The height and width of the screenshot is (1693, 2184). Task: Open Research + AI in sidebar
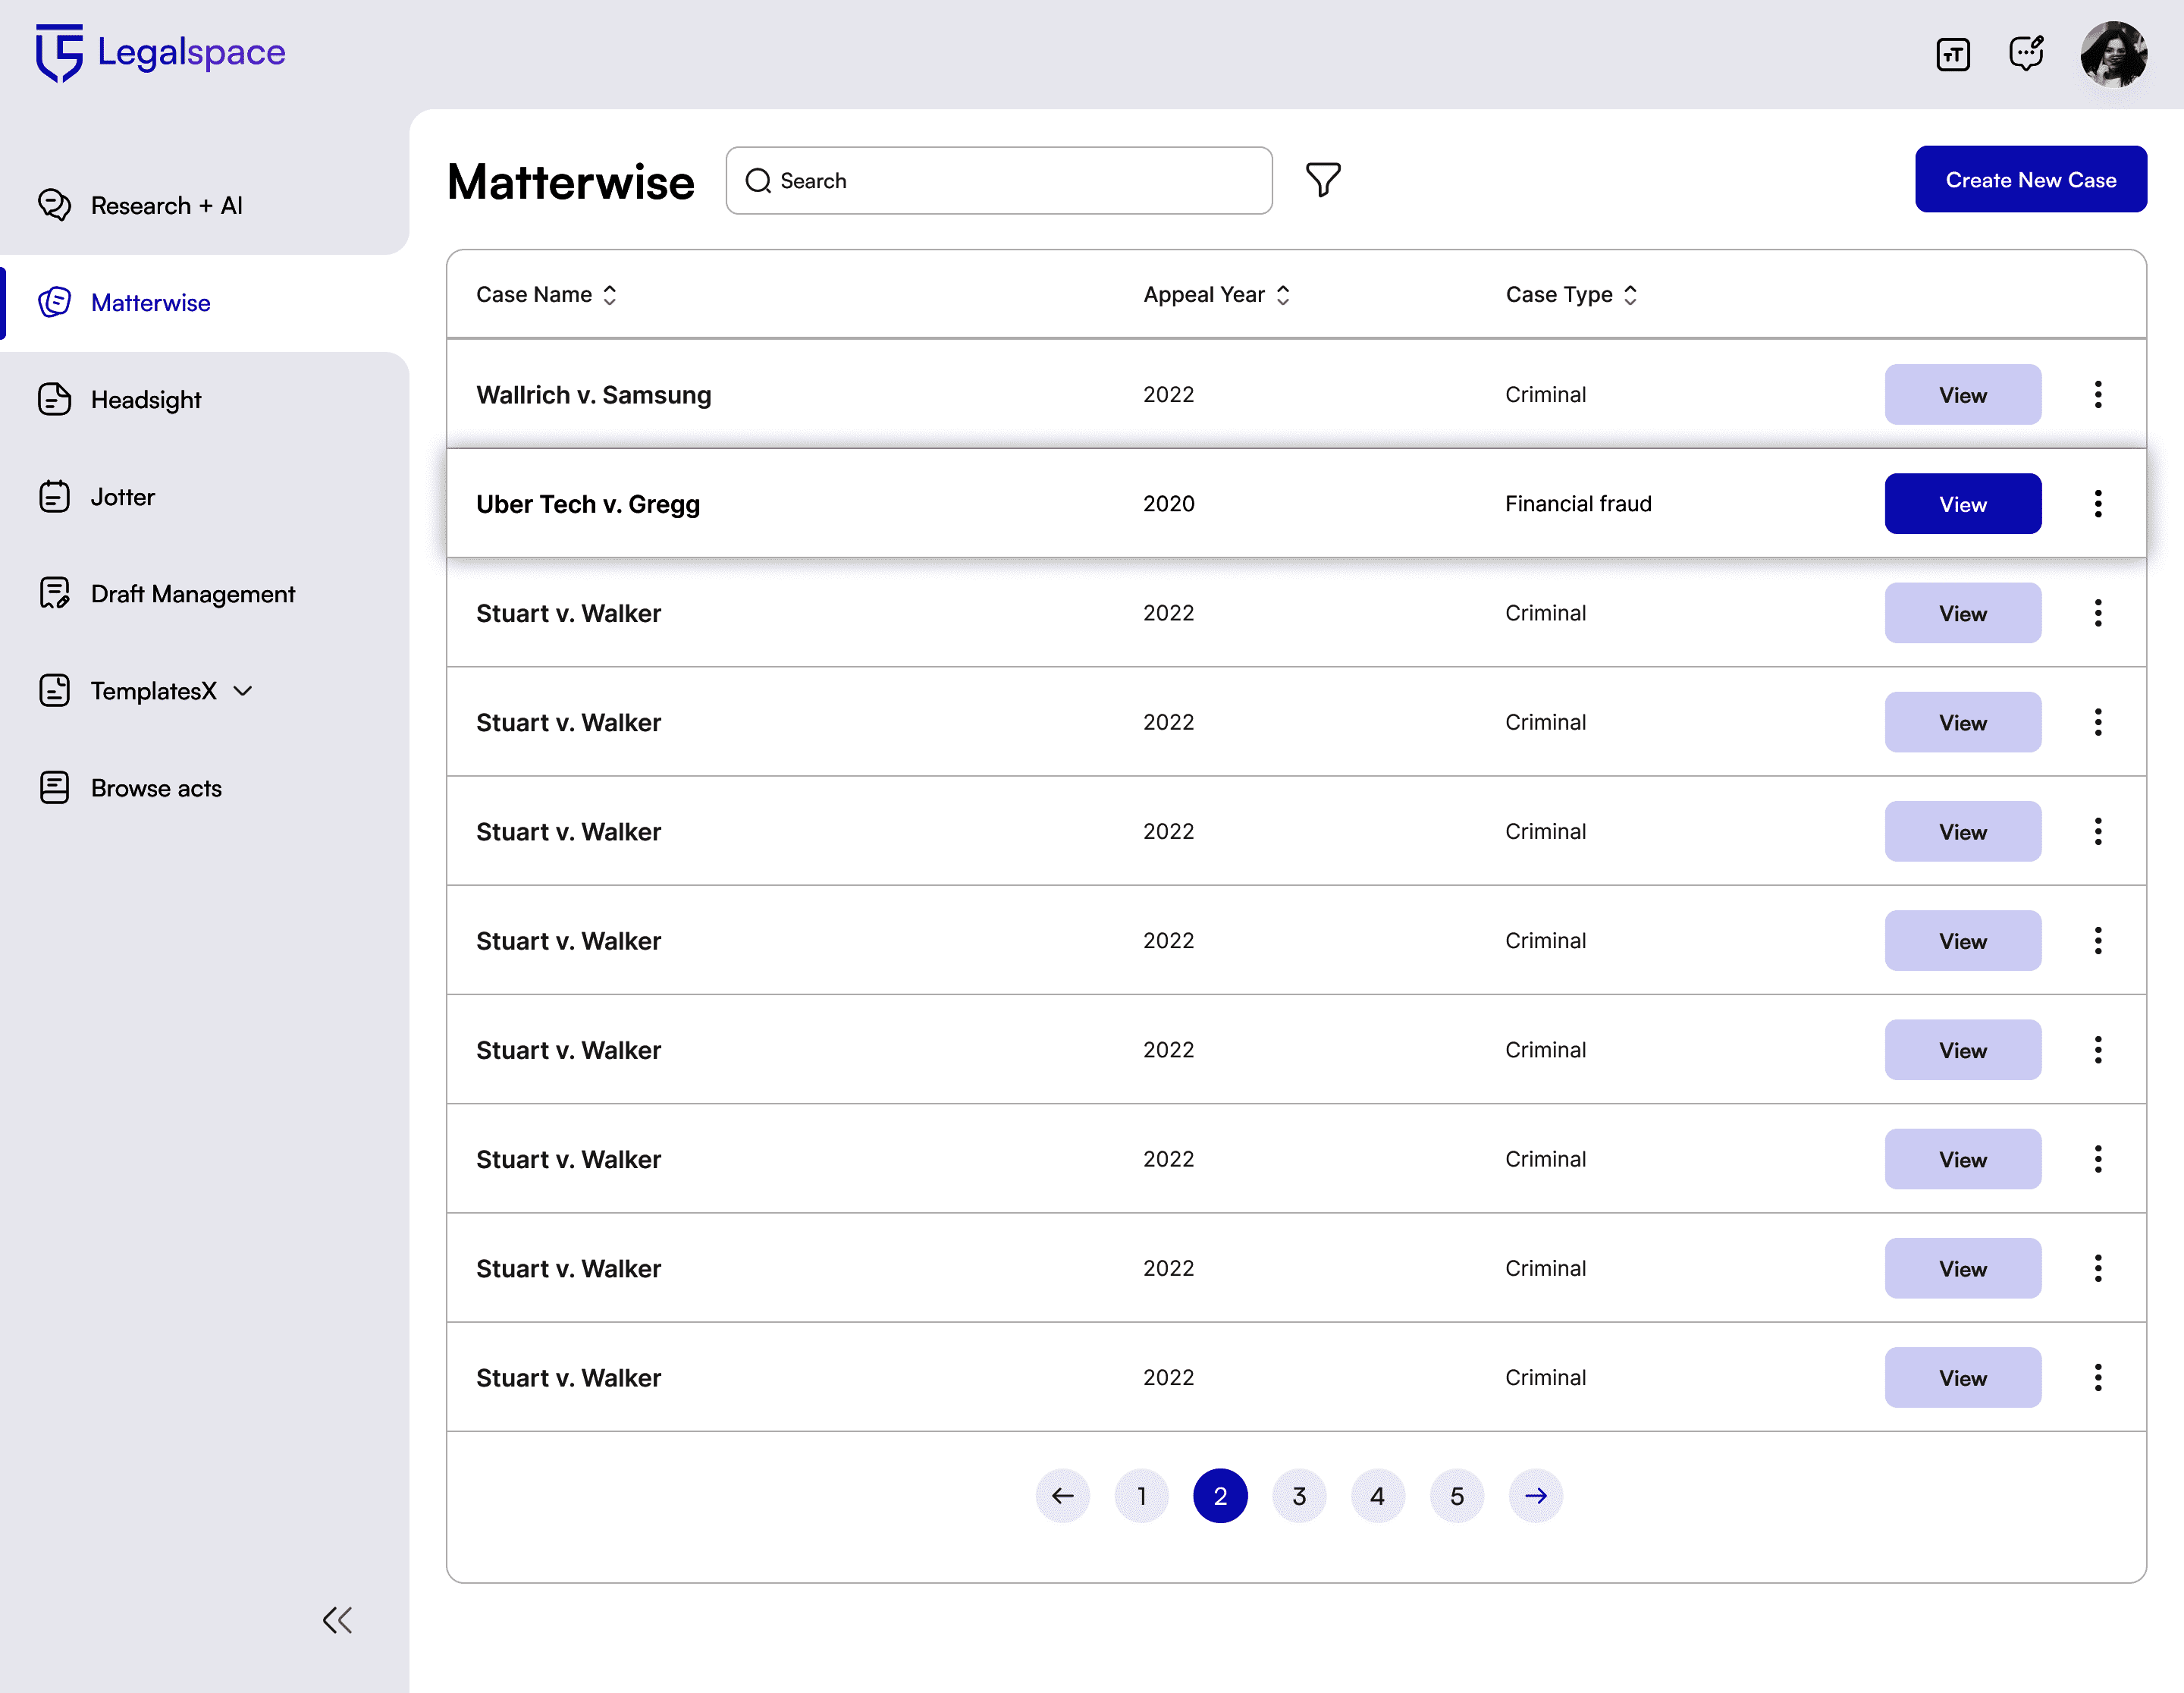coord(166,205)
